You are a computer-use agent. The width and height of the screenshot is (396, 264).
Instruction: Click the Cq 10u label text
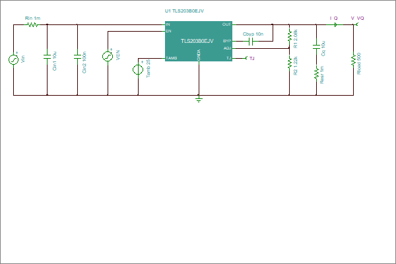323,48
